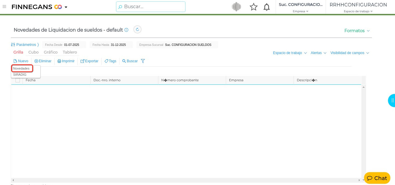Open favorites star icon
This screenshot has height=185, width=395.
(x=254, y=7)
